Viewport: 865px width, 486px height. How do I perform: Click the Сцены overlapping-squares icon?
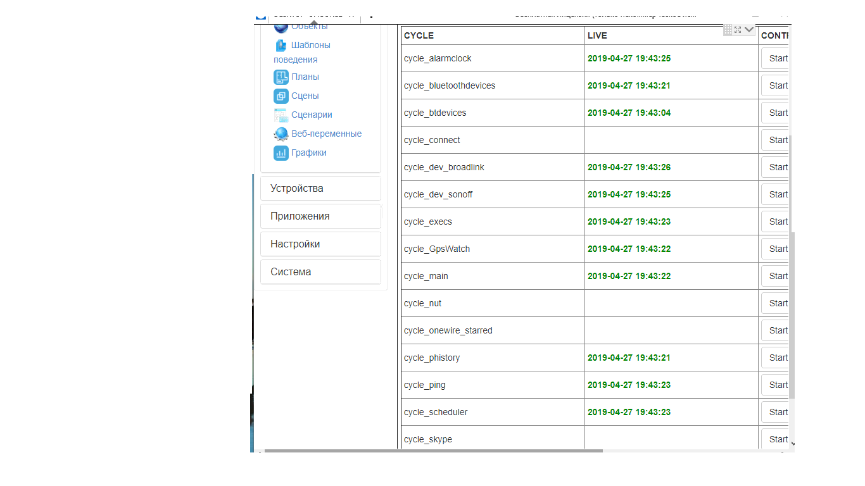pos(281,96)
